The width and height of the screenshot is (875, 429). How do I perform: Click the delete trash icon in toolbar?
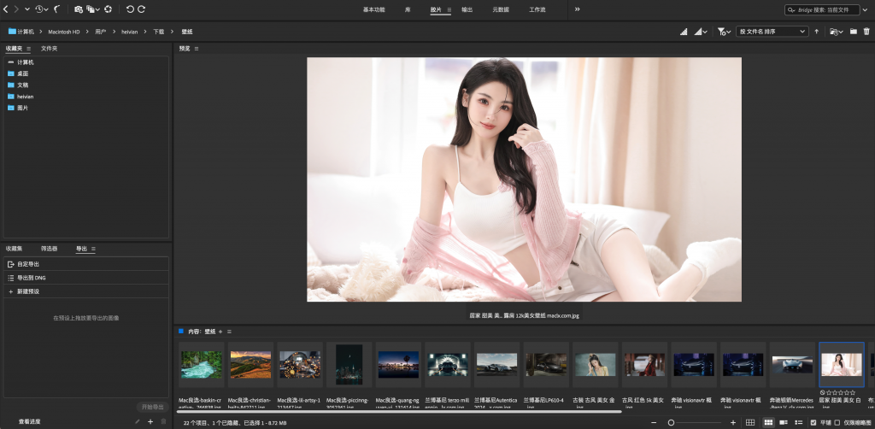(866, 32)
